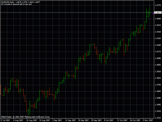Click the 1.3410 price axis label

pyautogui.click(x=158, y=111)
